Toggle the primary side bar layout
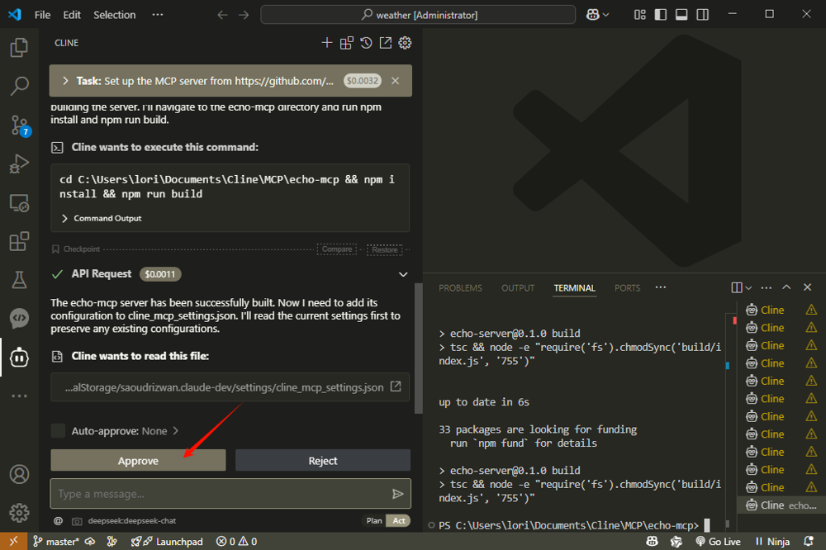Image resolution: width=826 pixels, height=550 pixels. (x=661, y=15)
